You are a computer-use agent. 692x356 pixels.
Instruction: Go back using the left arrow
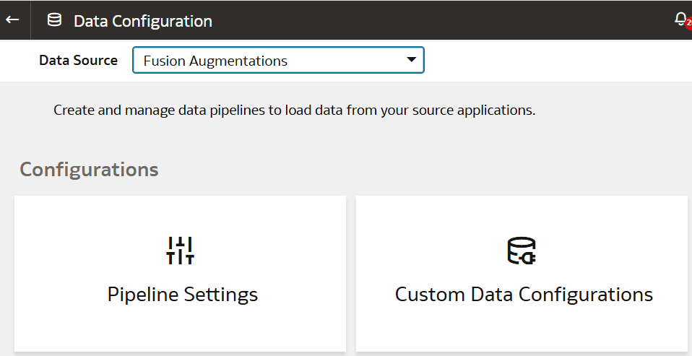(12, 20)
